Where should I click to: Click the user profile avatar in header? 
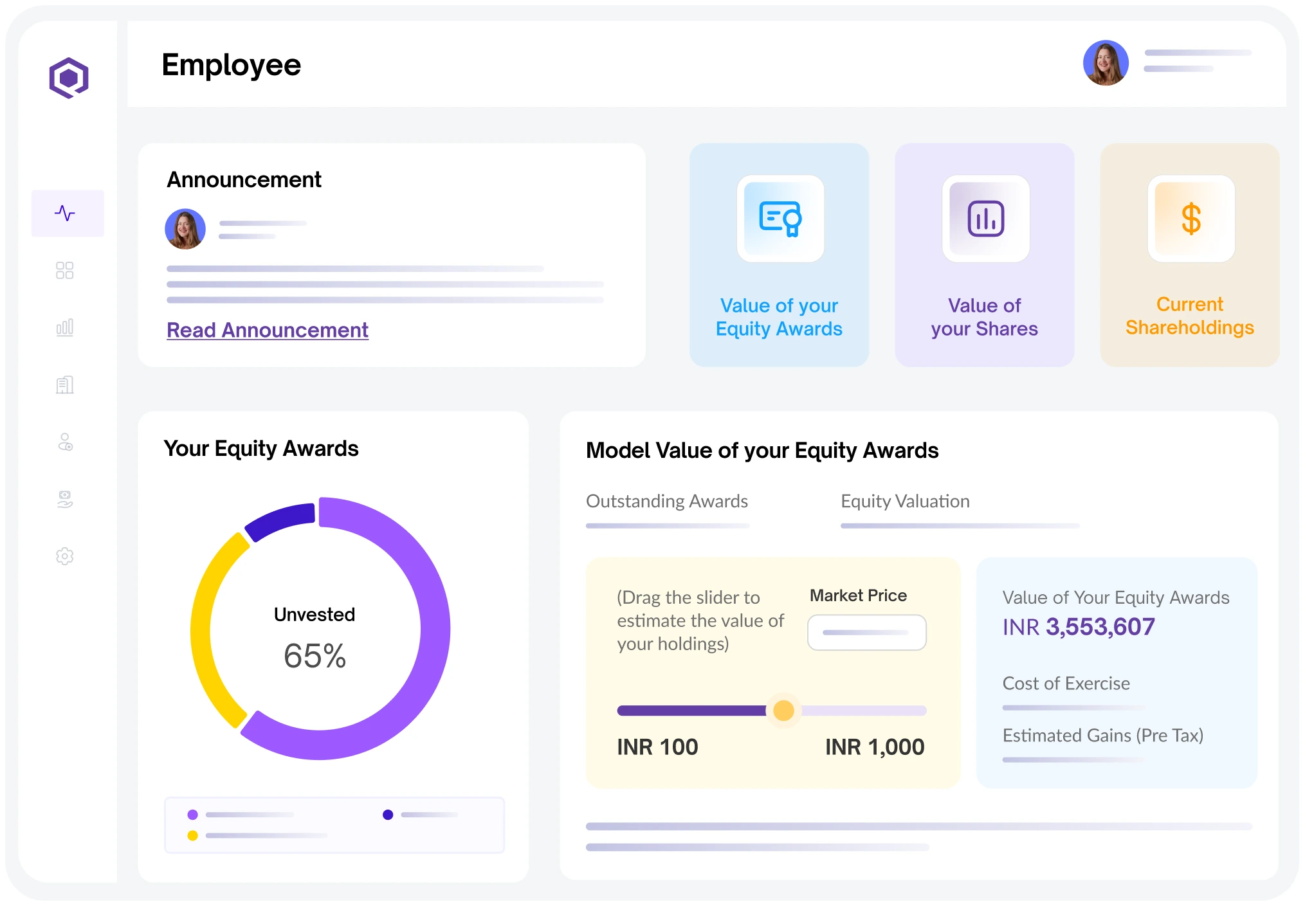1106,63
